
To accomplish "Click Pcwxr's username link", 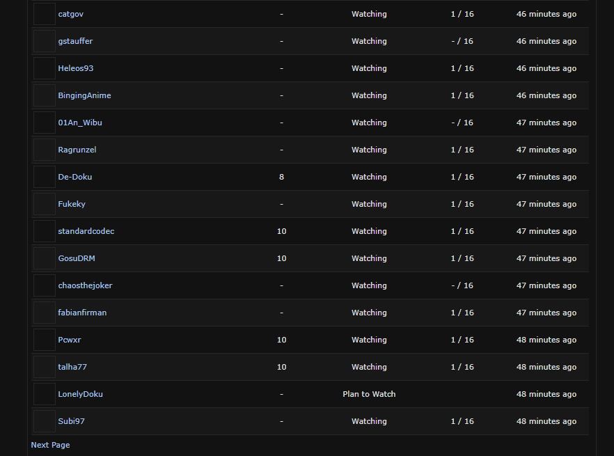I will click(70, 340).
